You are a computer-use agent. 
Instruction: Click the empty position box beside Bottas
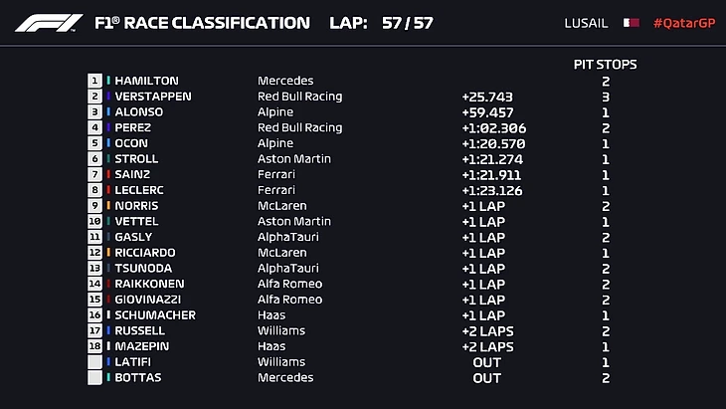coord(95,378)
